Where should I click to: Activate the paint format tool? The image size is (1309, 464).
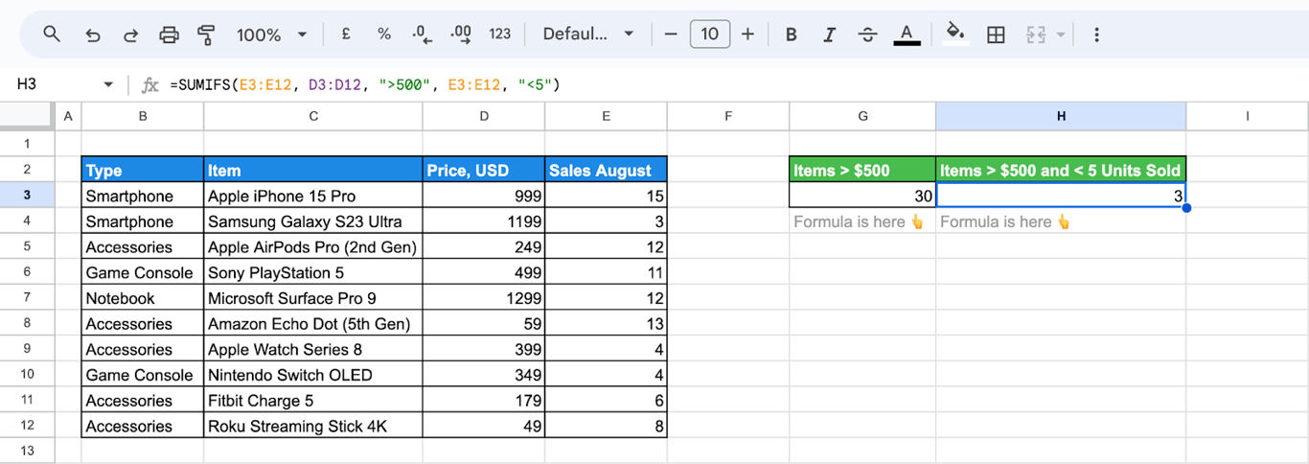[x=206, y=35]
